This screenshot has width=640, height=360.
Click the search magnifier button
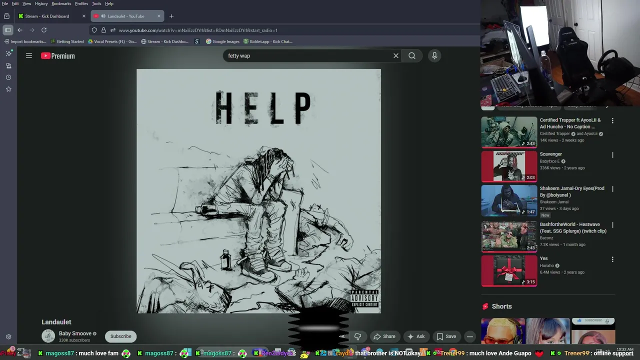(x=412, y=56)
